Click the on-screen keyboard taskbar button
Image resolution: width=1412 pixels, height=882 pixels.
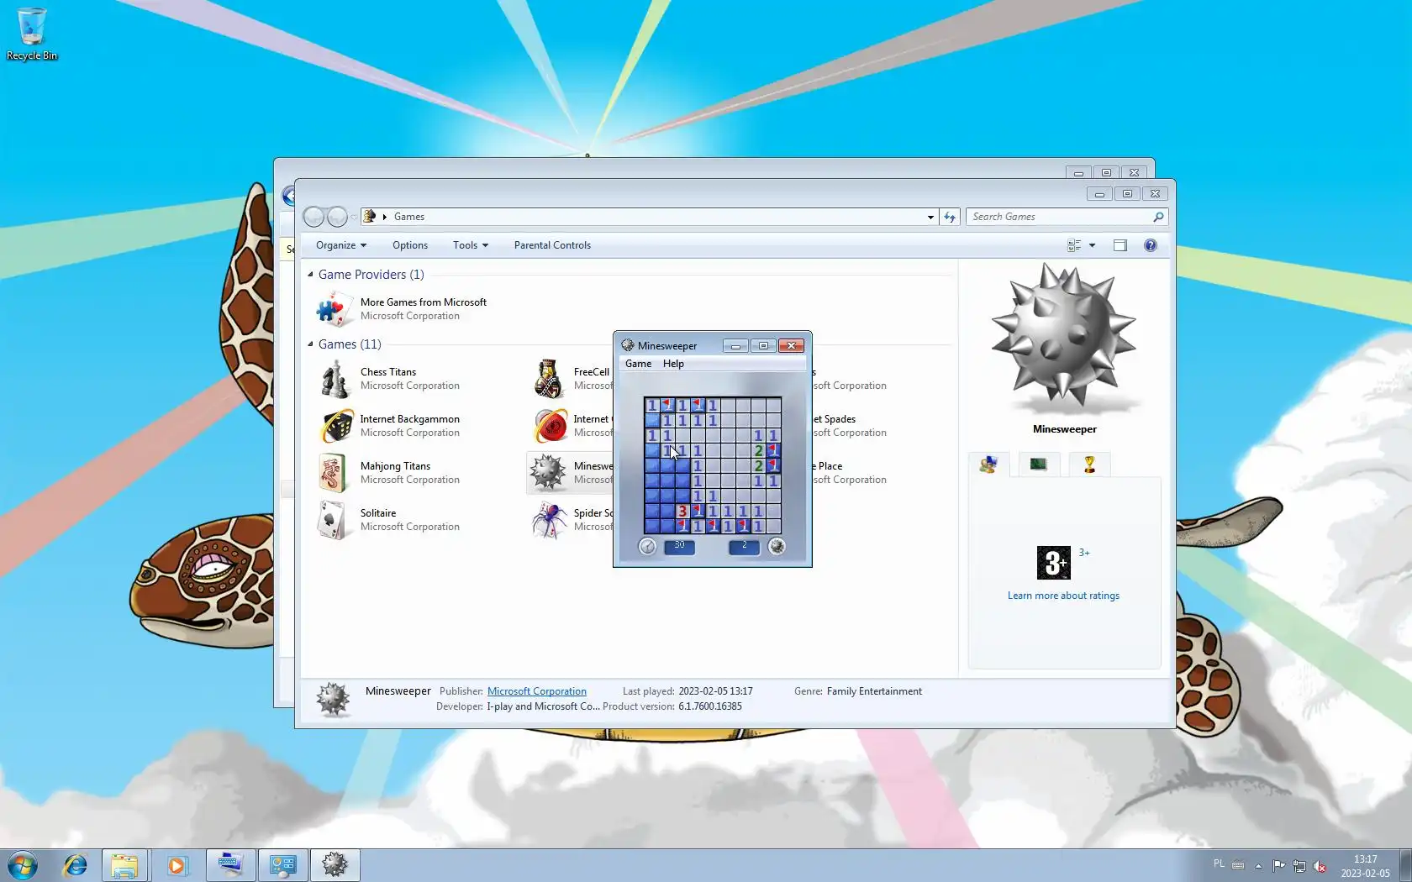click(x=230, y=865)
